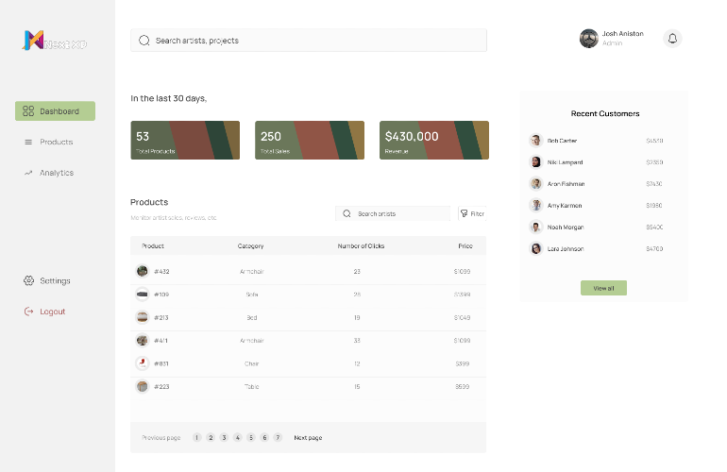Viewport: 727px width, 472px height.
Task: Open Settings from the sidebar
Action: click(x=47, y=280)
